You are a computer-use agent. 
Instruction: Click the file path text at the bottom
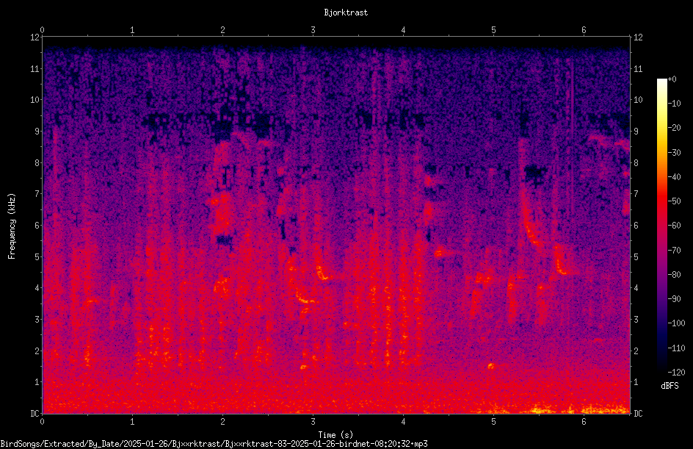tap(214, 444)
